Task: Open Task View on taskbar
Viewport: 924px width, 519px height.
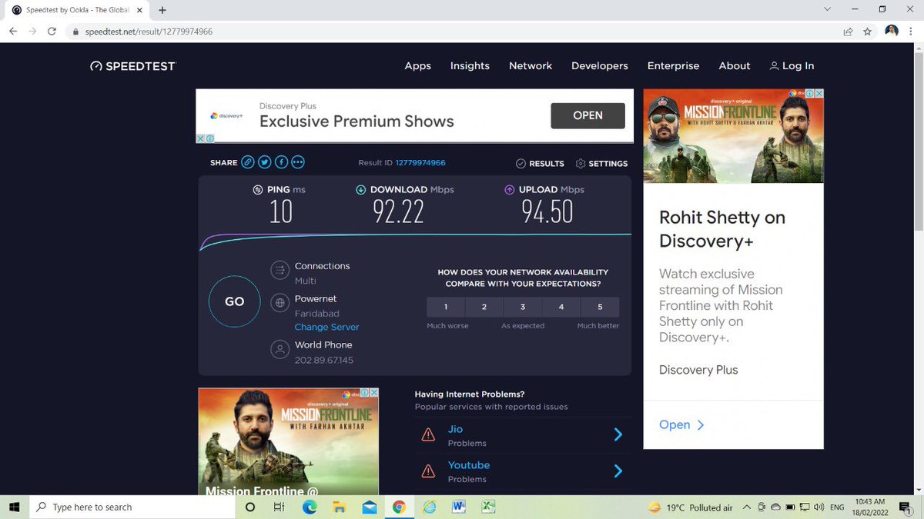Action: 280,507
